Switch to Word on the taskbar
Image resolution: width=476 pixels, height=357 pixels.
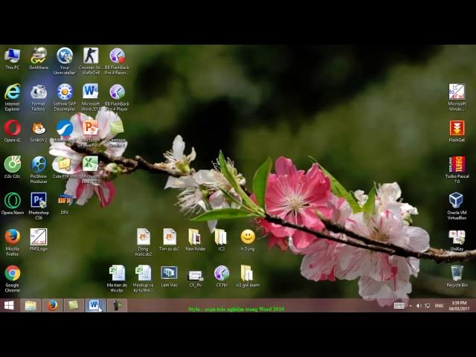pyautogui.click(x=95, y=306)
